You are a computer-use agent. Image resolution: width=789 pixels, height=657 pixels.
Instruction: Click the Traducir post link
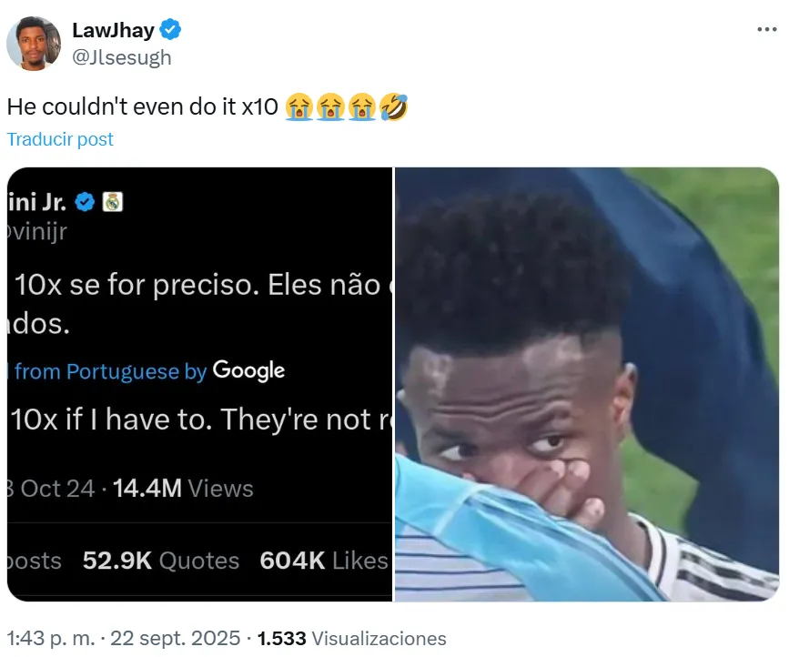pos(60,139)
